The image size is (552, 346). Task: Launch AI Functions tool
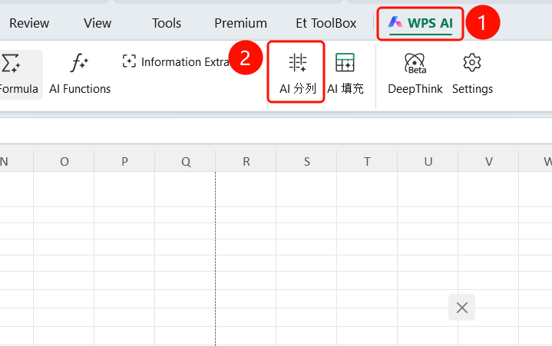80,74
